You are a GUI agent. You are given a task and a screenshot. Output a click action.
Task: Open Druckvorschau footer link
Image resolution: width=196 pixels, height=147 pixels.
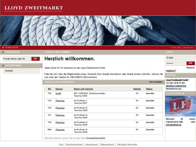pos(74,145)
